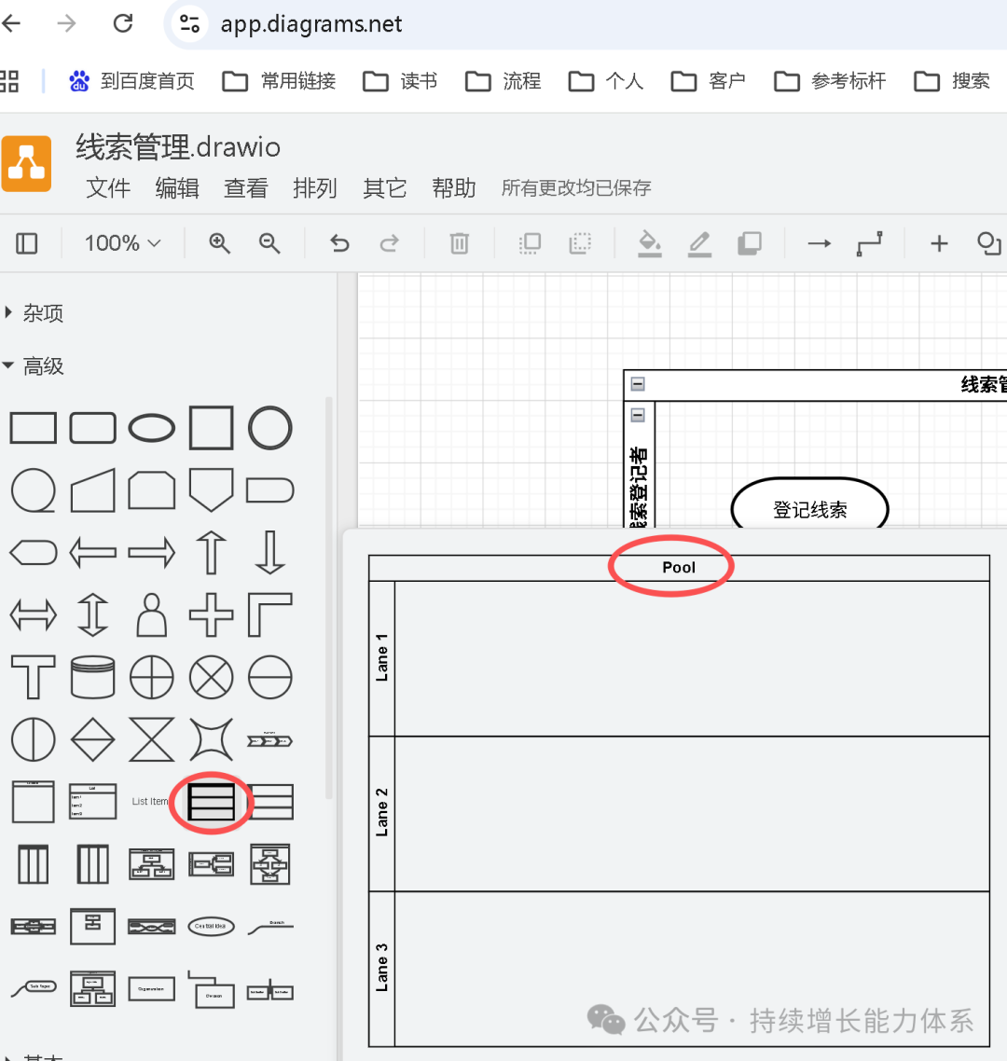Open the 文件 menu
Viewport: 1007px width, 1061px height.
point(108,187)
